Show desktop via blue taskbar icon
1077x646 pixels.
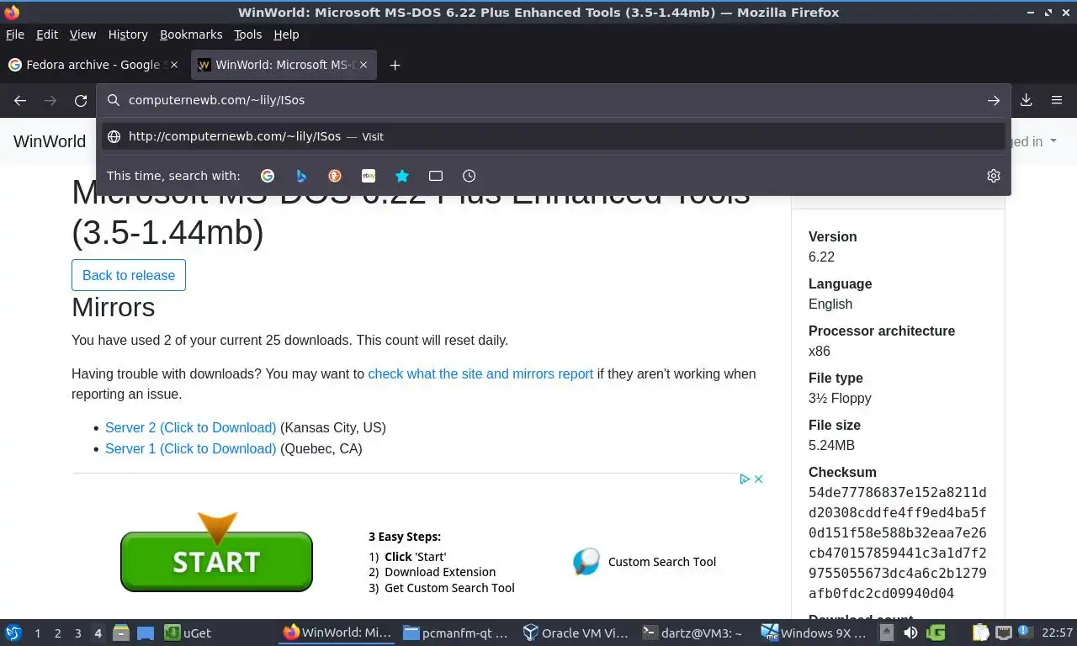(x=145, y=633)
